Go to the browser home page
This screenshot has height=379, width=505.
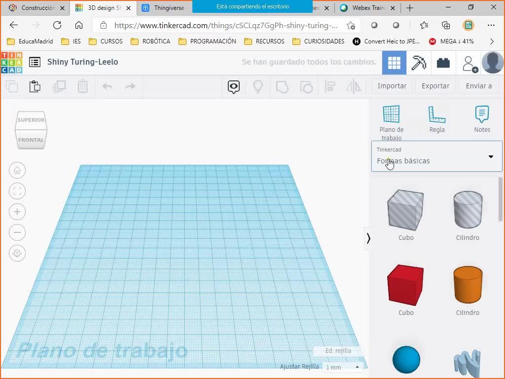[x=78, y=25]
